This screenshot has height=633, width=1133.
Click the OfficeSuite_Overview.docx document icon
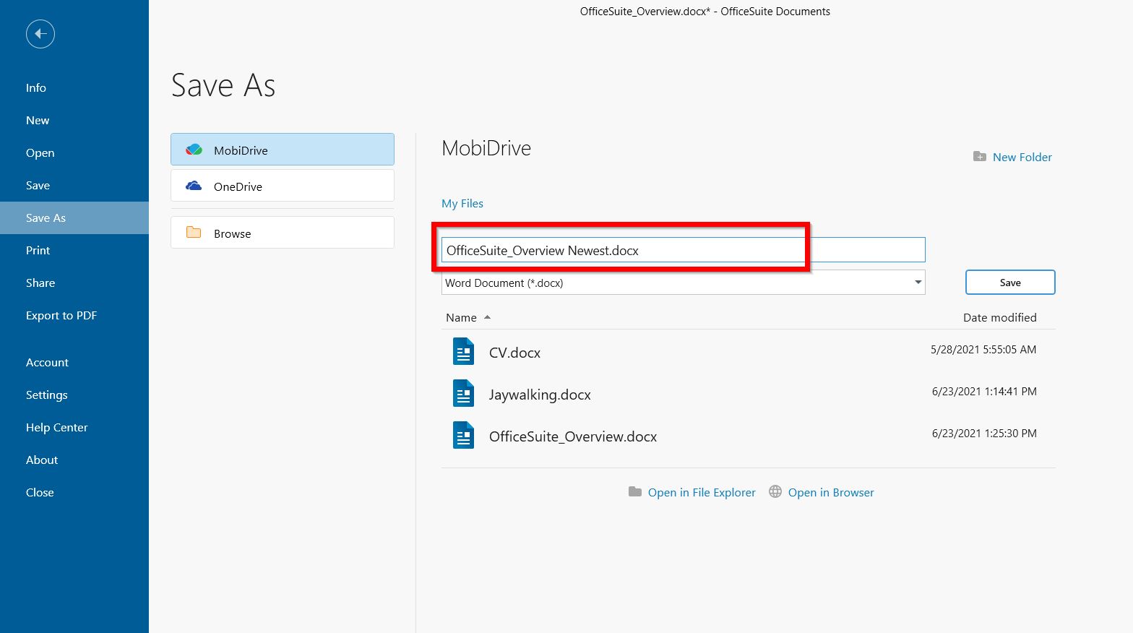point(463,436)
